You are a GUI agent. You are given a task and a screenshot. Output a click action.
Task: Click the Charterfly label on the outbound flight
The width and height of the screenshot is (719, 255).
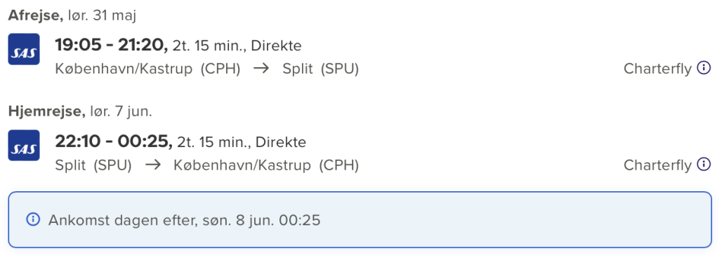[657, 69]
